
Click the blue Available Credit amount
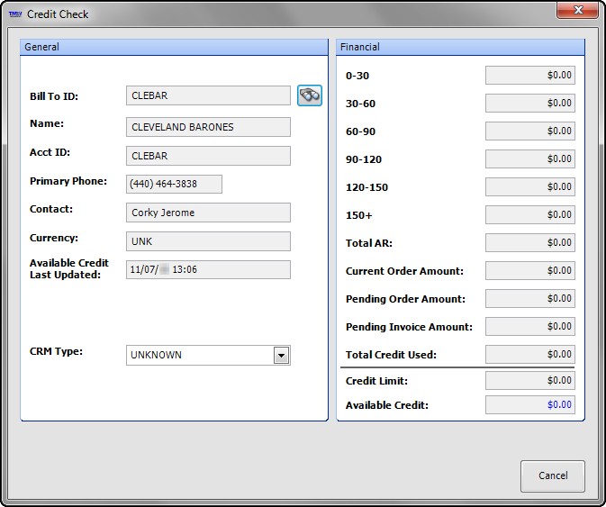click(529, 405)
